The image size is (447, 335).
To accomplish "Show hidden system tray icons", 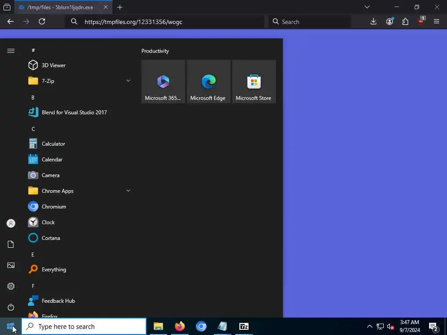I will 369,326.
